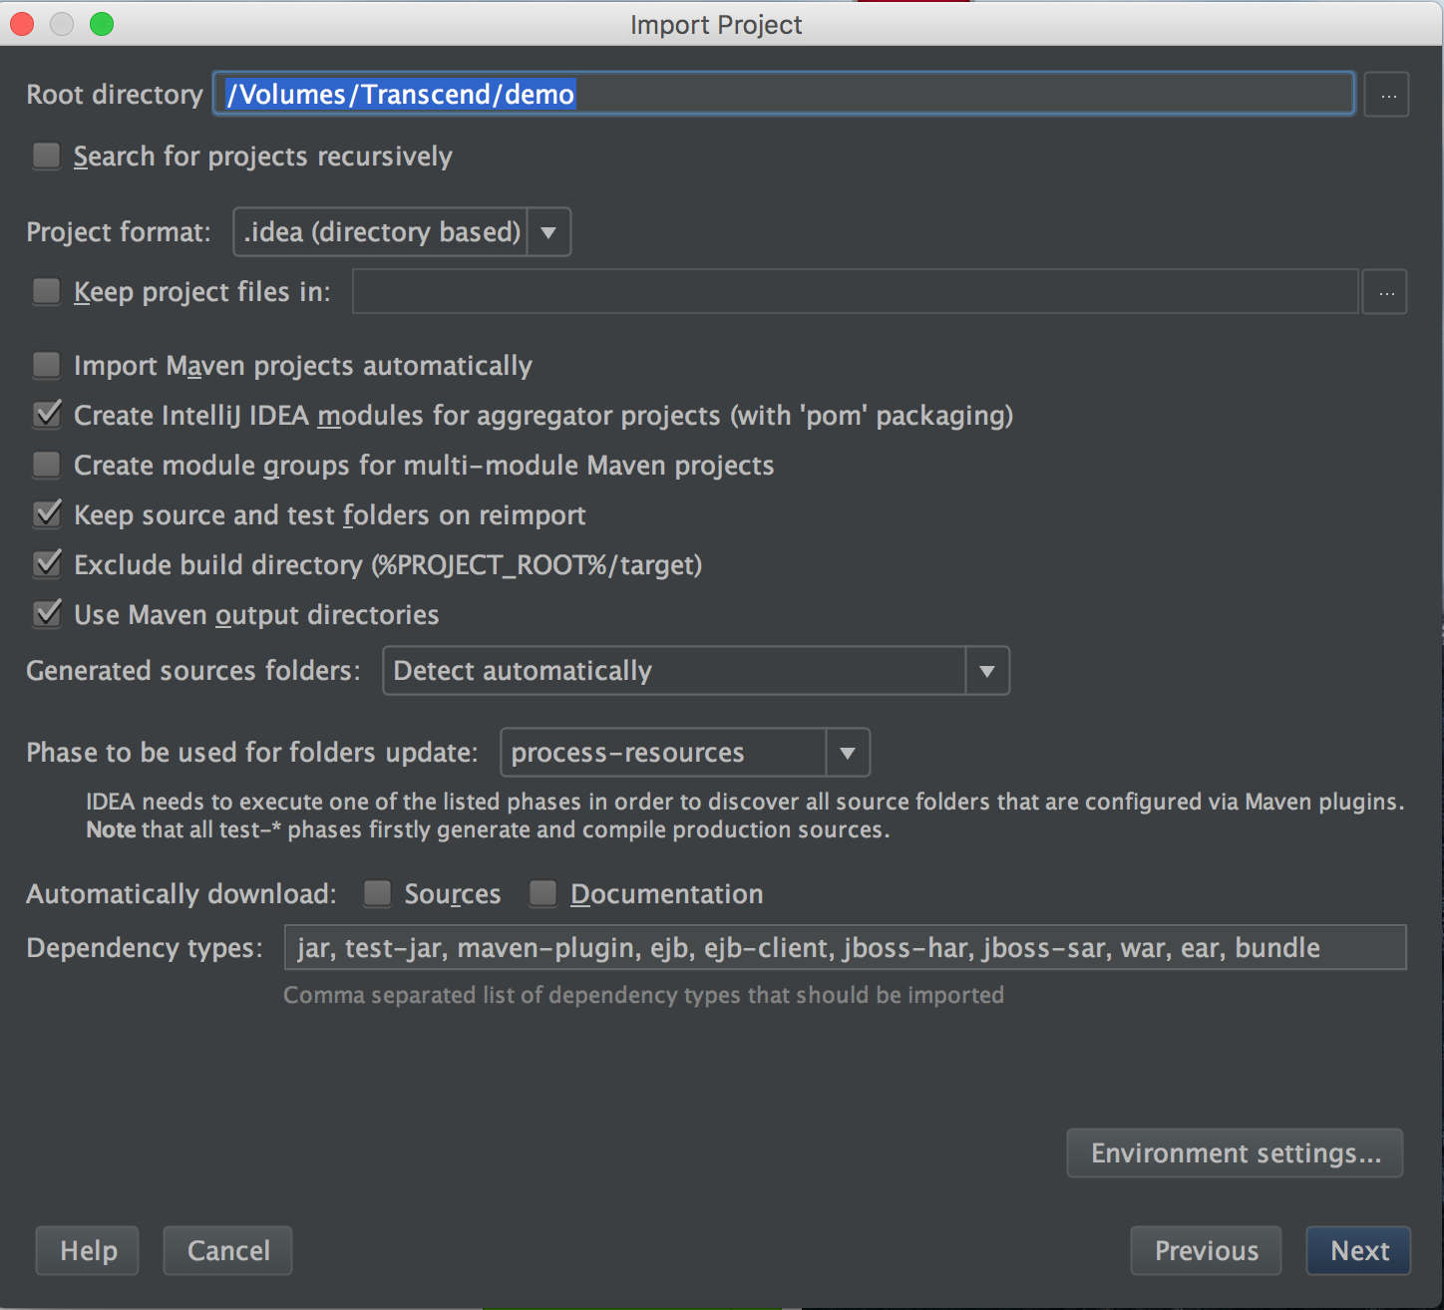Click the Help button
This screenshot has height=1310, width=1444.
pyautogui.click(x=88, y=1250)
